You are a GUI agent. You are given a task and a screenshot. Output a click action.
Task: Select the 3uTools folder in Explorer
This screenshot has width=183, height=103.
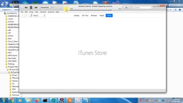click(11, 22)
